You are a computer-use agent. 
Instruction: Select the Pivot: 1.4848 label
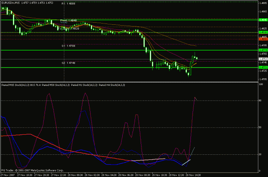[x=69, y=20]
